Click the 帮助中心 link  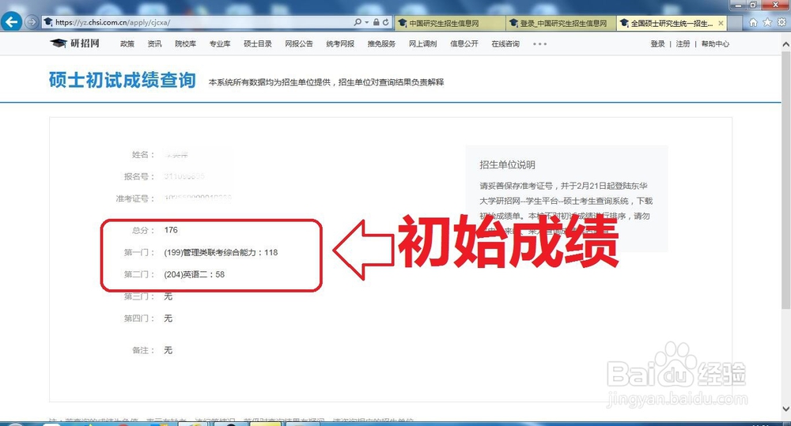pyautogui.click(x=715, y=43)
